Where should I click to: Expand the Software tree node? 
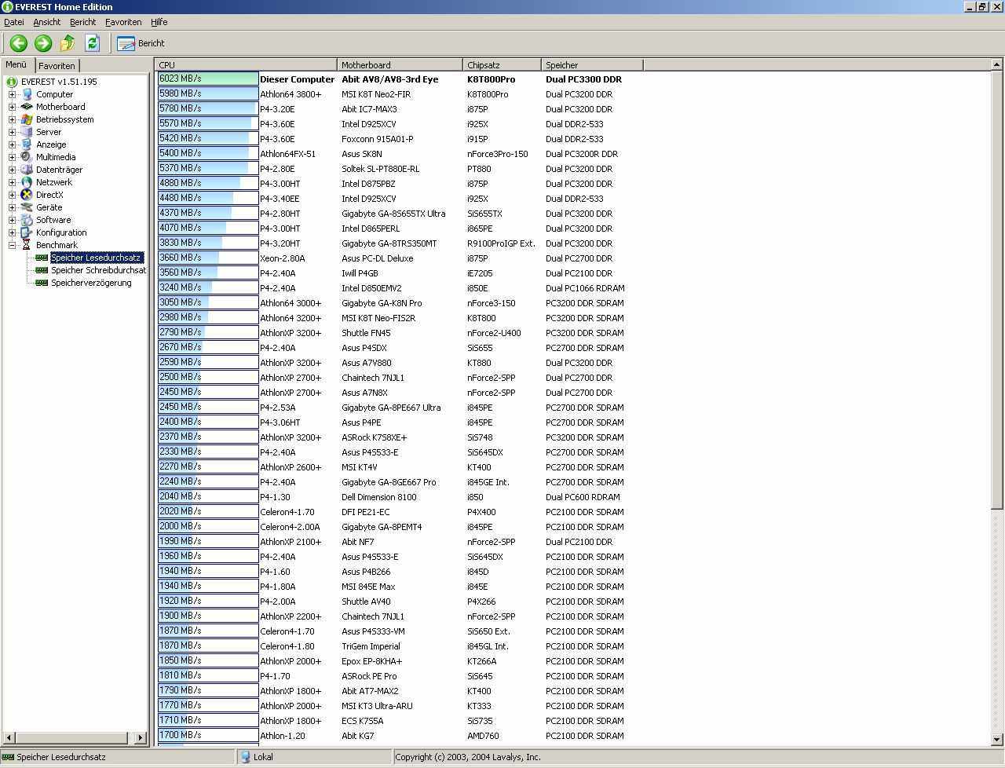tap(12, 220)
